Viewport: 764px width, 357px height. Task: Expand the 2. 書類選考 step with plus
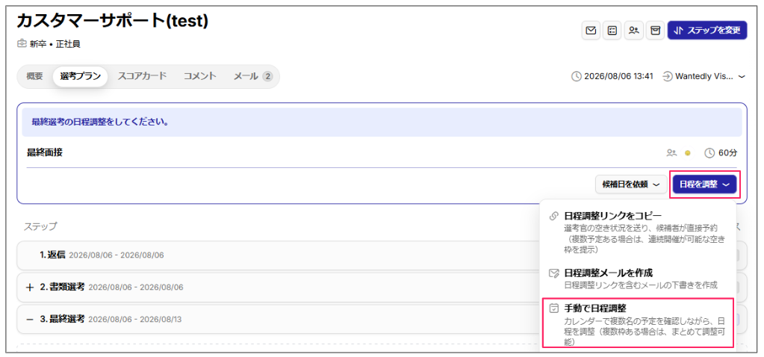click(30, 288)
